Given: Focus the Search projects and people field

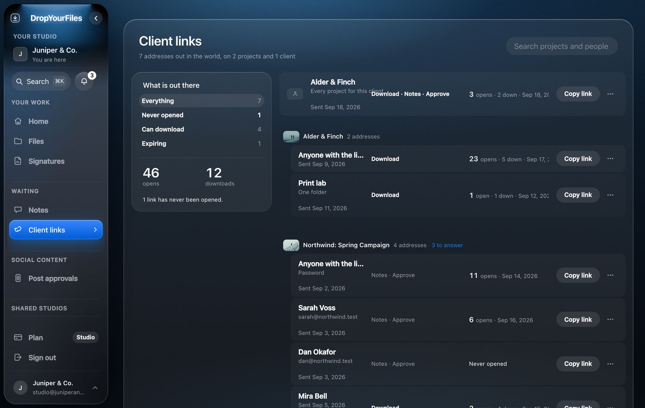Looking at the screenshot, I should 562,46.
